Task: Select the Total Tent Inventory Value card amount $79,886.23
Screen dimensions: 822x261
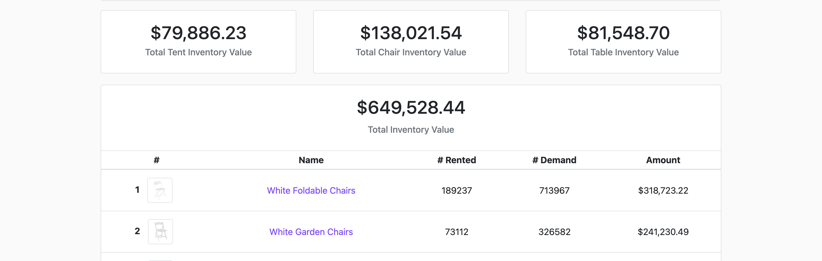Action: coord(199,33)
